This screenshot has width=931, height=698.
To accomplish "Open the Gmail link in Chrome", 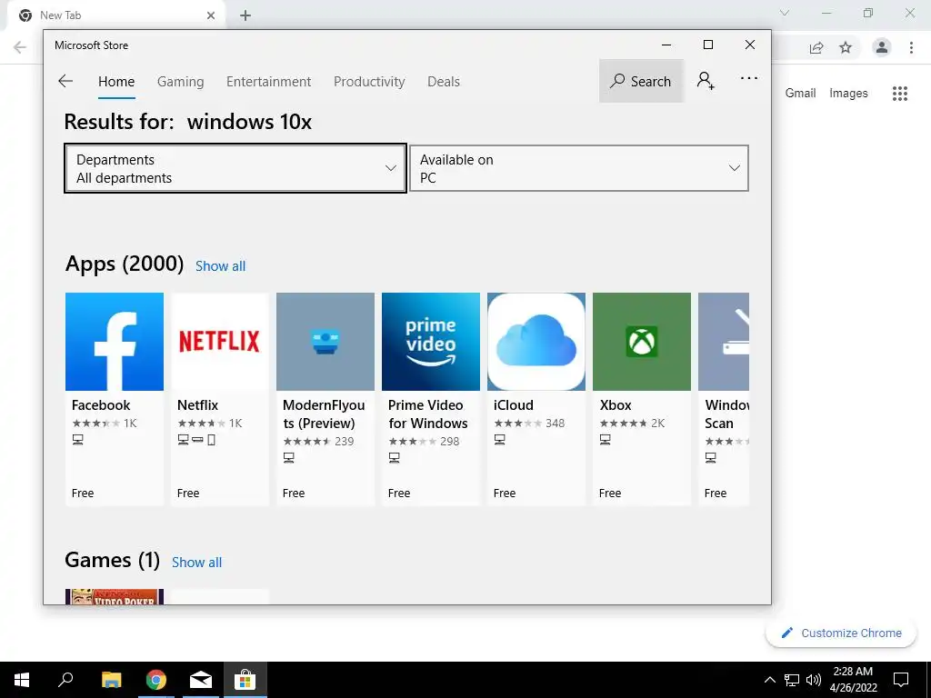I will 800,94.
